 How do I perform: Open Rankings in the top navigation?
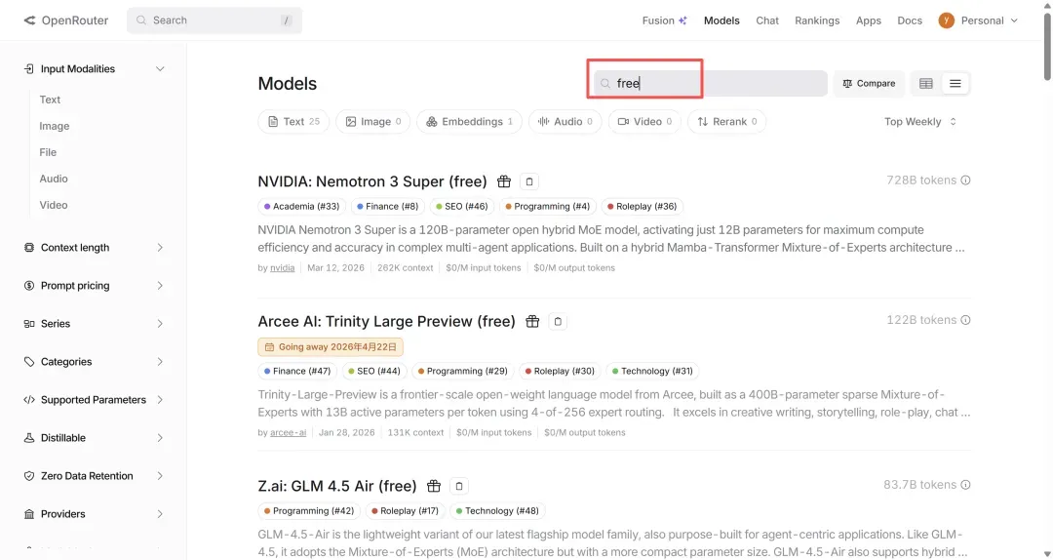(x=817, y=20)
